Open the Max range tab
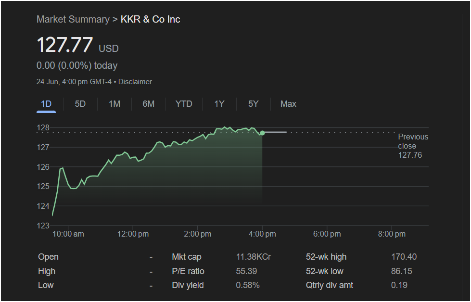This screenshot has width=471, height=302. (x=288, y=104)
